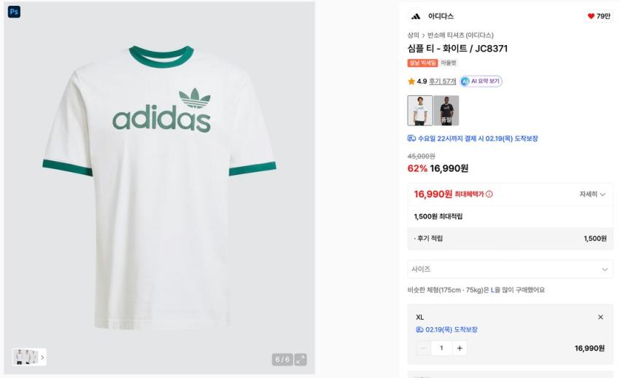Image resolution: width=620 pixels, height=378 pixels.
Task: Click the info icon beside 최대혜택가
Action: 489,194
